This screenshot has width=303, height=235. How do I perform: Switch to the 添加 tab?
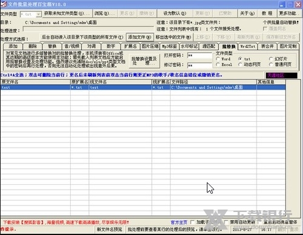click(13, 46)
